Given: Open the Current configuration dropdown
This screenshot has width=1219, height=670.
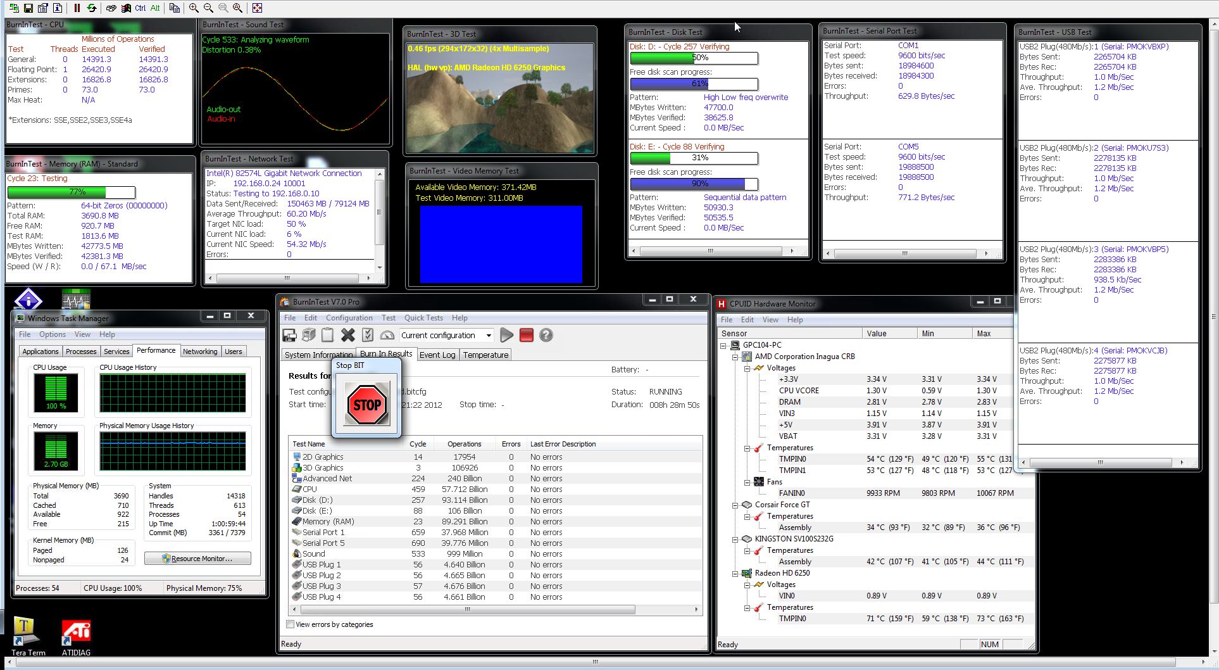Looking at the screenshot, I should [489, 336].
